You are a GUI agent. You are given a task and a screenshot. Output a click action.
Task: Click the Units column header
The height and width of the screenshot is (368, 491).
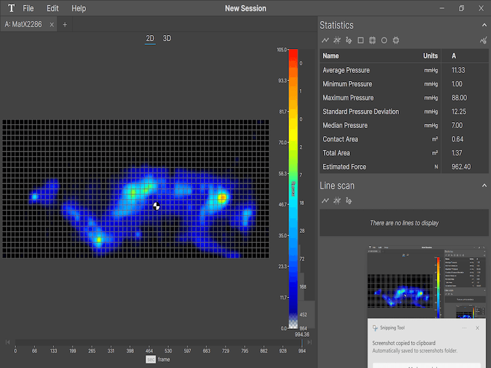point(430,56)
